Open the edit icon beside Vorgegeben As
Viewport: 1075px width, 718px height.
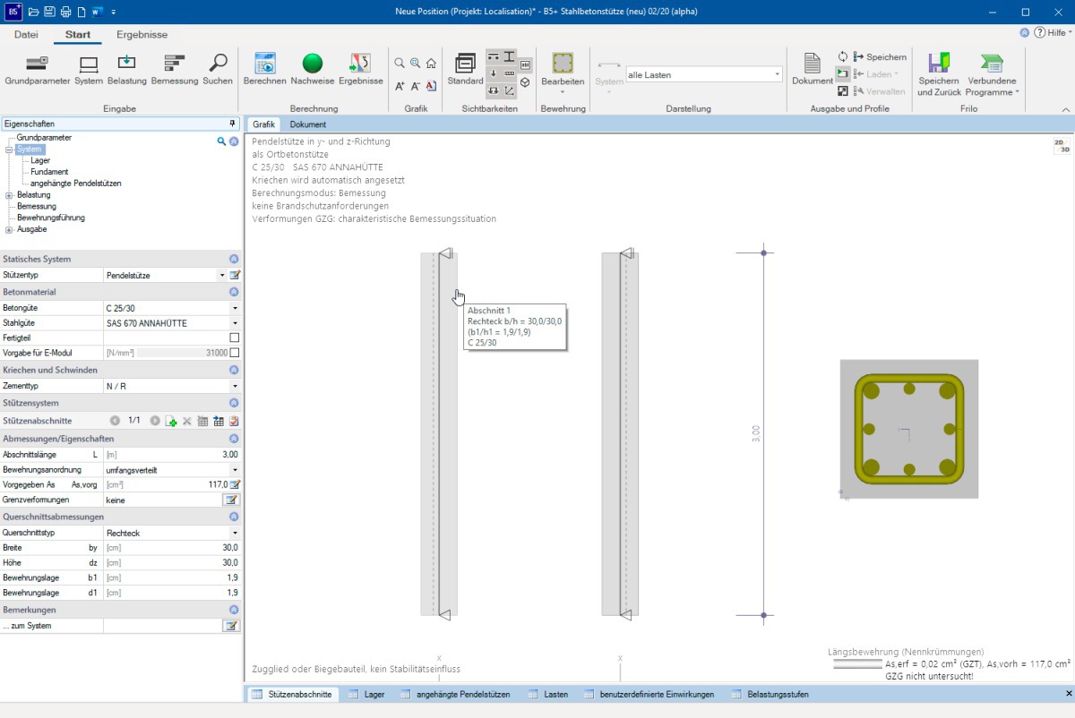pos(236,484)
